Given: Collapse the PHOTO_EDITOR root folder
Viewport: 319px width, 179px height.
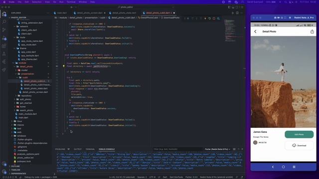Looking at the screenshot, I should [x=18, y=18].
